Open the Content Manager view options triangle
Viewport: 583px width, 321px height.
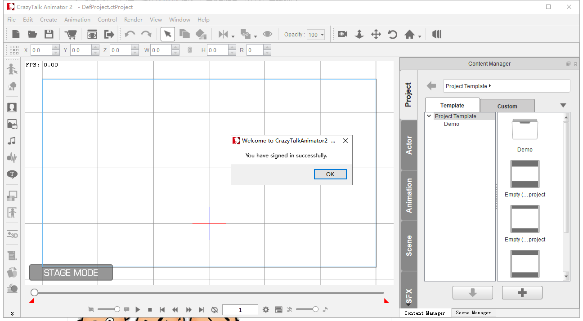[563, 106]
